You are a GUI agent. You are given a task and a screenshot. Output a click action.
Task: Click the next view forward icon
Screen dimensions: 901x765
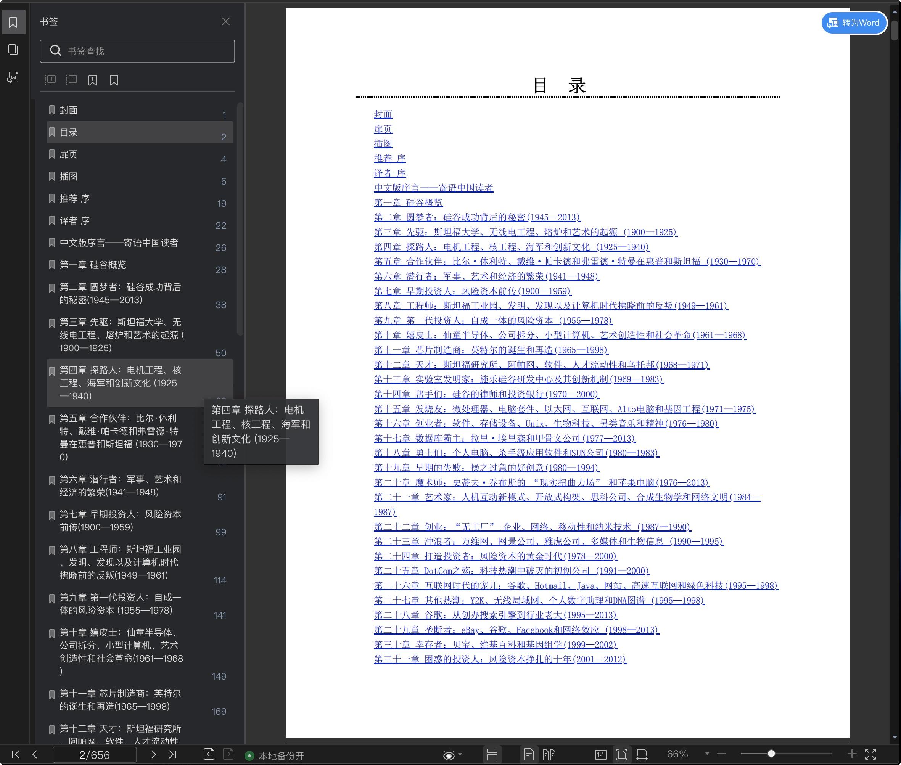point(228,754)
